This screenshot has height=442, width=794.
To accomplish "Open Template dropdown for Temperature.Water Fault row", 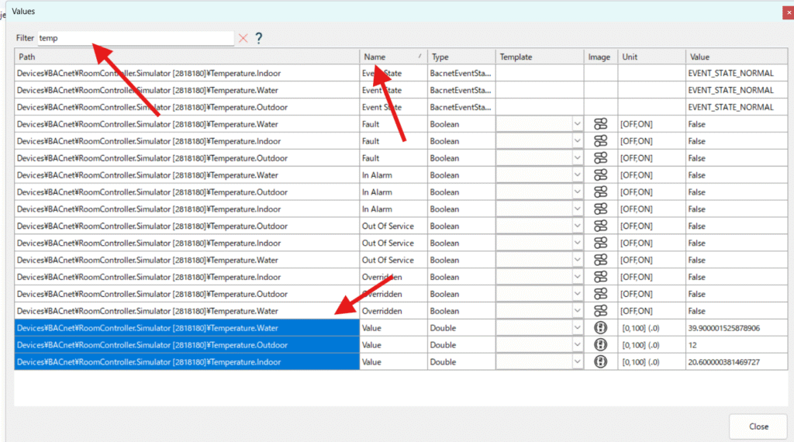I will click(577, 124).
